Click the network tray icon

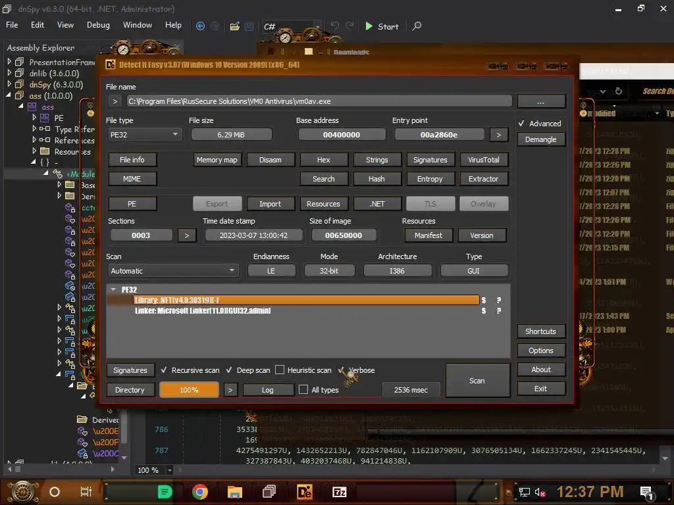point(524,492)
